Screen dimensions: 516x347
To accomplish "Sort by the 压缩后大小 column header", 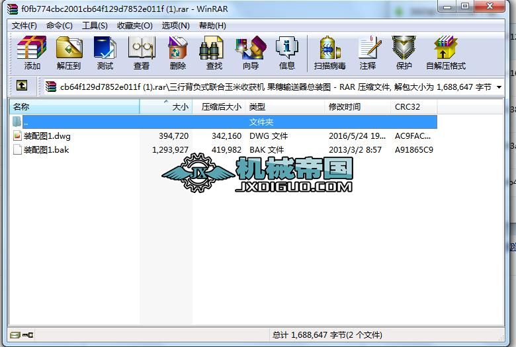I will point(219,107).
